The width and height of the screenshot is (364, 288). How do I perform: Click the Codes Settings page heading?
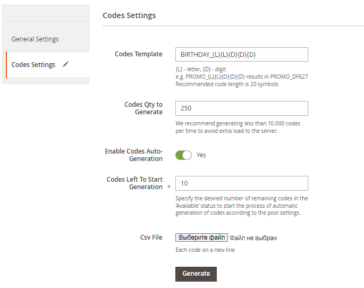[129, 15]
